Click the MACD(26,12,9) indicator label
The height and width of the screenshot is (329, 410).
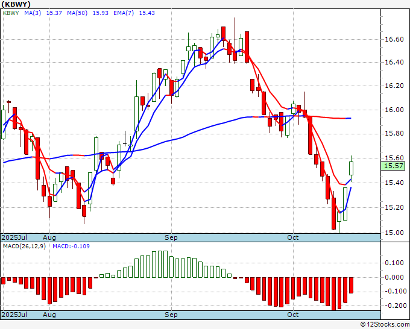(x=25, y=246)
